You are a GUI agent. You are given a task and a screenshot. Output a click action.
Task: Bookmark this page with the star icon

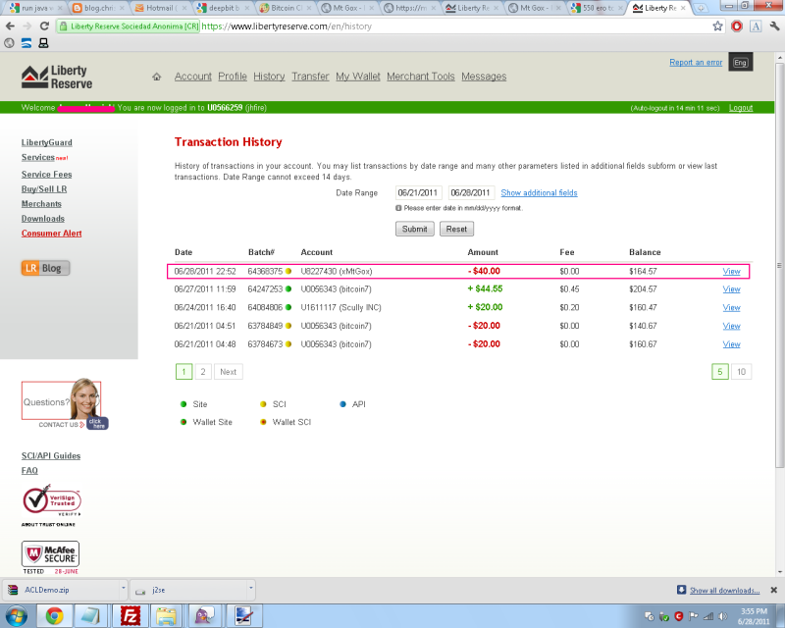click(718, 26)
